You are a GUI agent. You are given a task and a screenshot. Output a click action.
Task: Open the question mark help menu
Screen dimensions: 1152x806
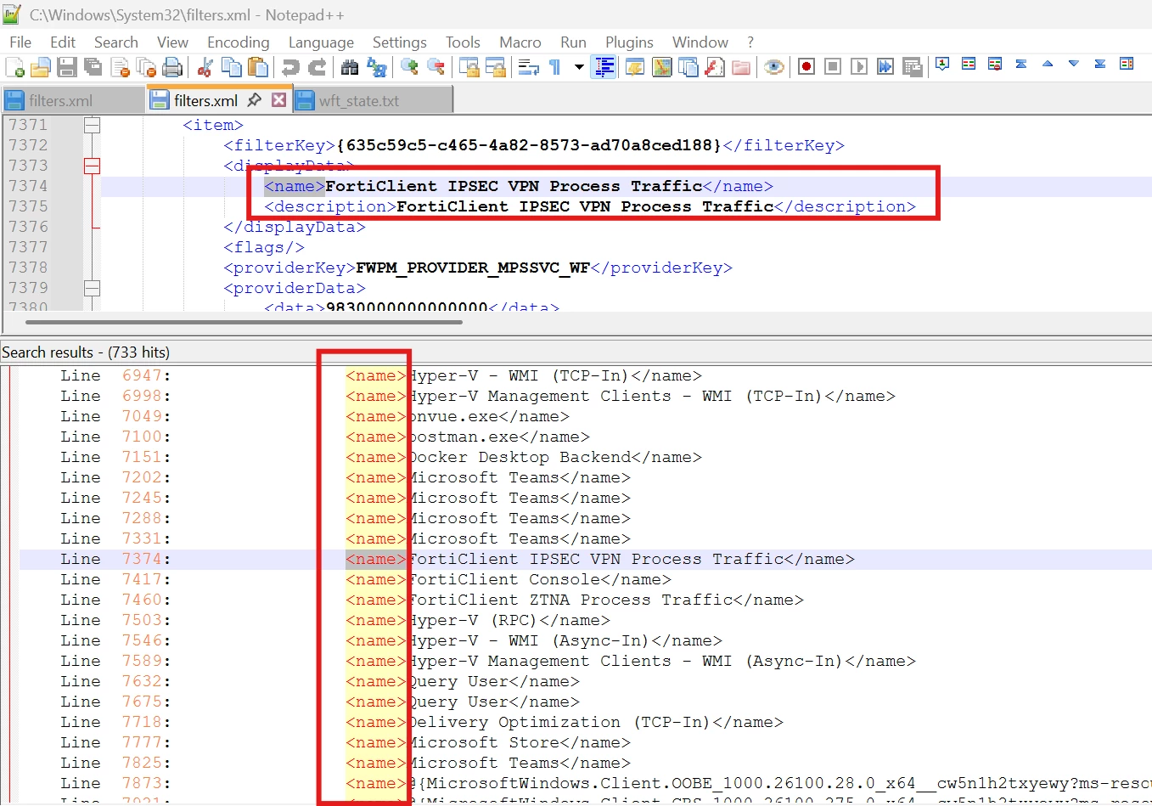point(750,42)
